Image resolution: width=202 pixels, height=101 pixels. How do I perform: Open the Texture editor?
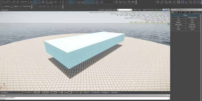click(14, 6)
